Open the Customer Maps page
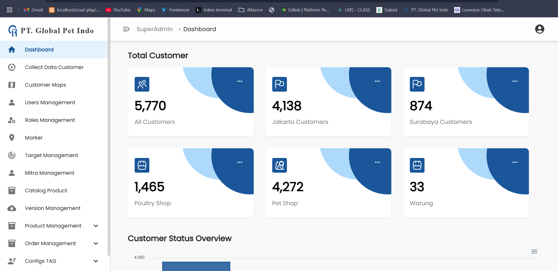This screenshot has width=558, height=271. (45, 85)
